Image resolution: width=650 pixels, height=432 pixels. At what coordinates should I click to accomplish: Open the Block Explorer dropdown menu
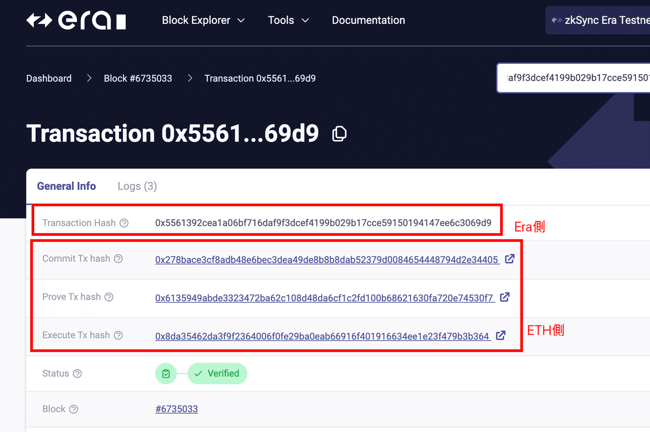click(203, 20)
